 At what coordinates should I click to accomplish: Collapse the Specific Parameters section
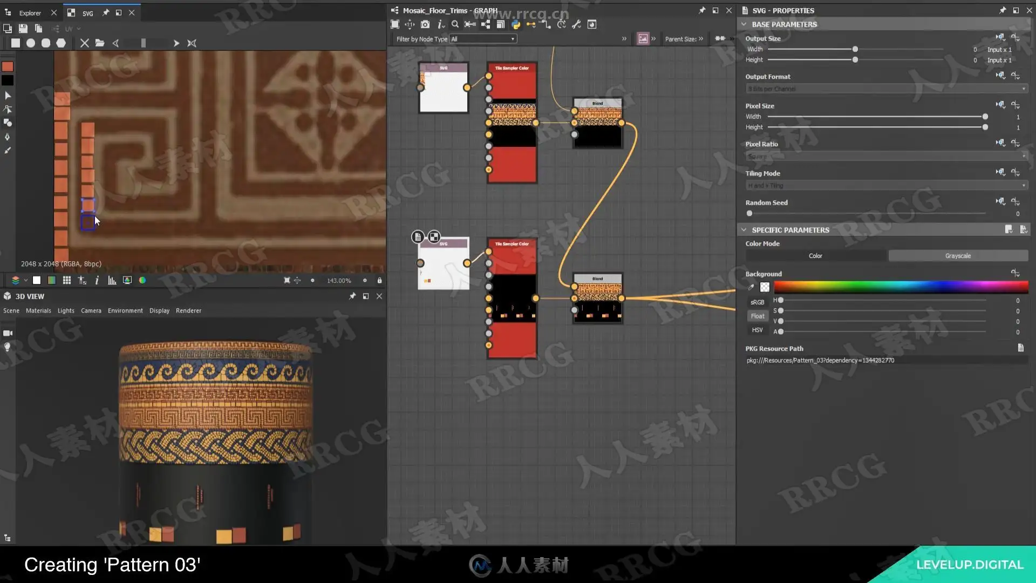tap(744, 230)
